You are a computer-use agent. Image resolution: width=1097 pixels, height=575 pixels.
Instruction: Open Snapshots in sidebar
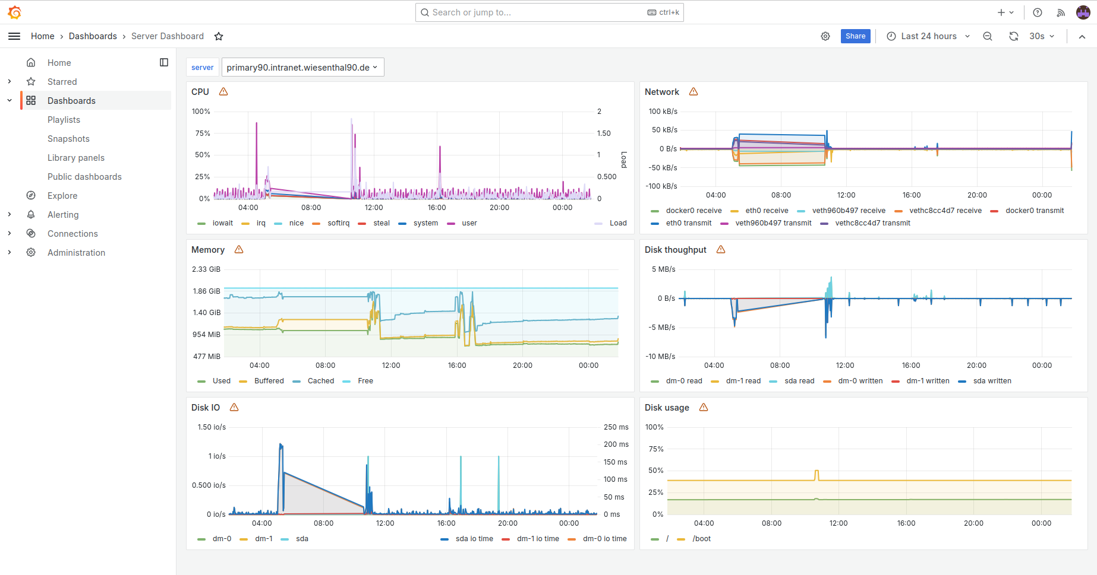click(x=68, y=138)
